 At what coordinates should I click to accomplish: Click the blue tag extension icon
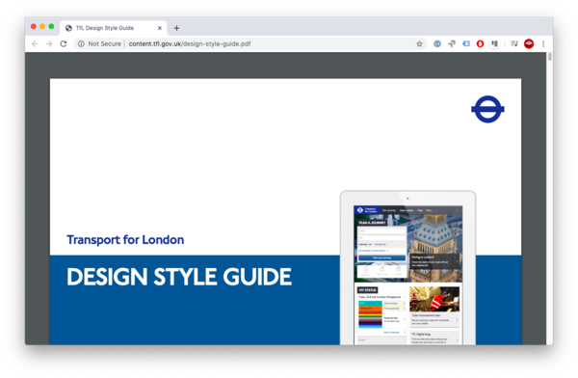[466, 43]
